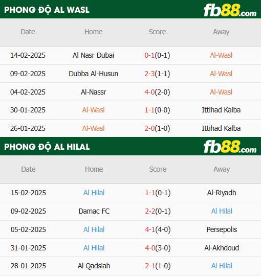The width and height of the screenshot is (261, 278).
Task: Open the 4-1(4-0) score against Persepolis
Action: [158, 229]
